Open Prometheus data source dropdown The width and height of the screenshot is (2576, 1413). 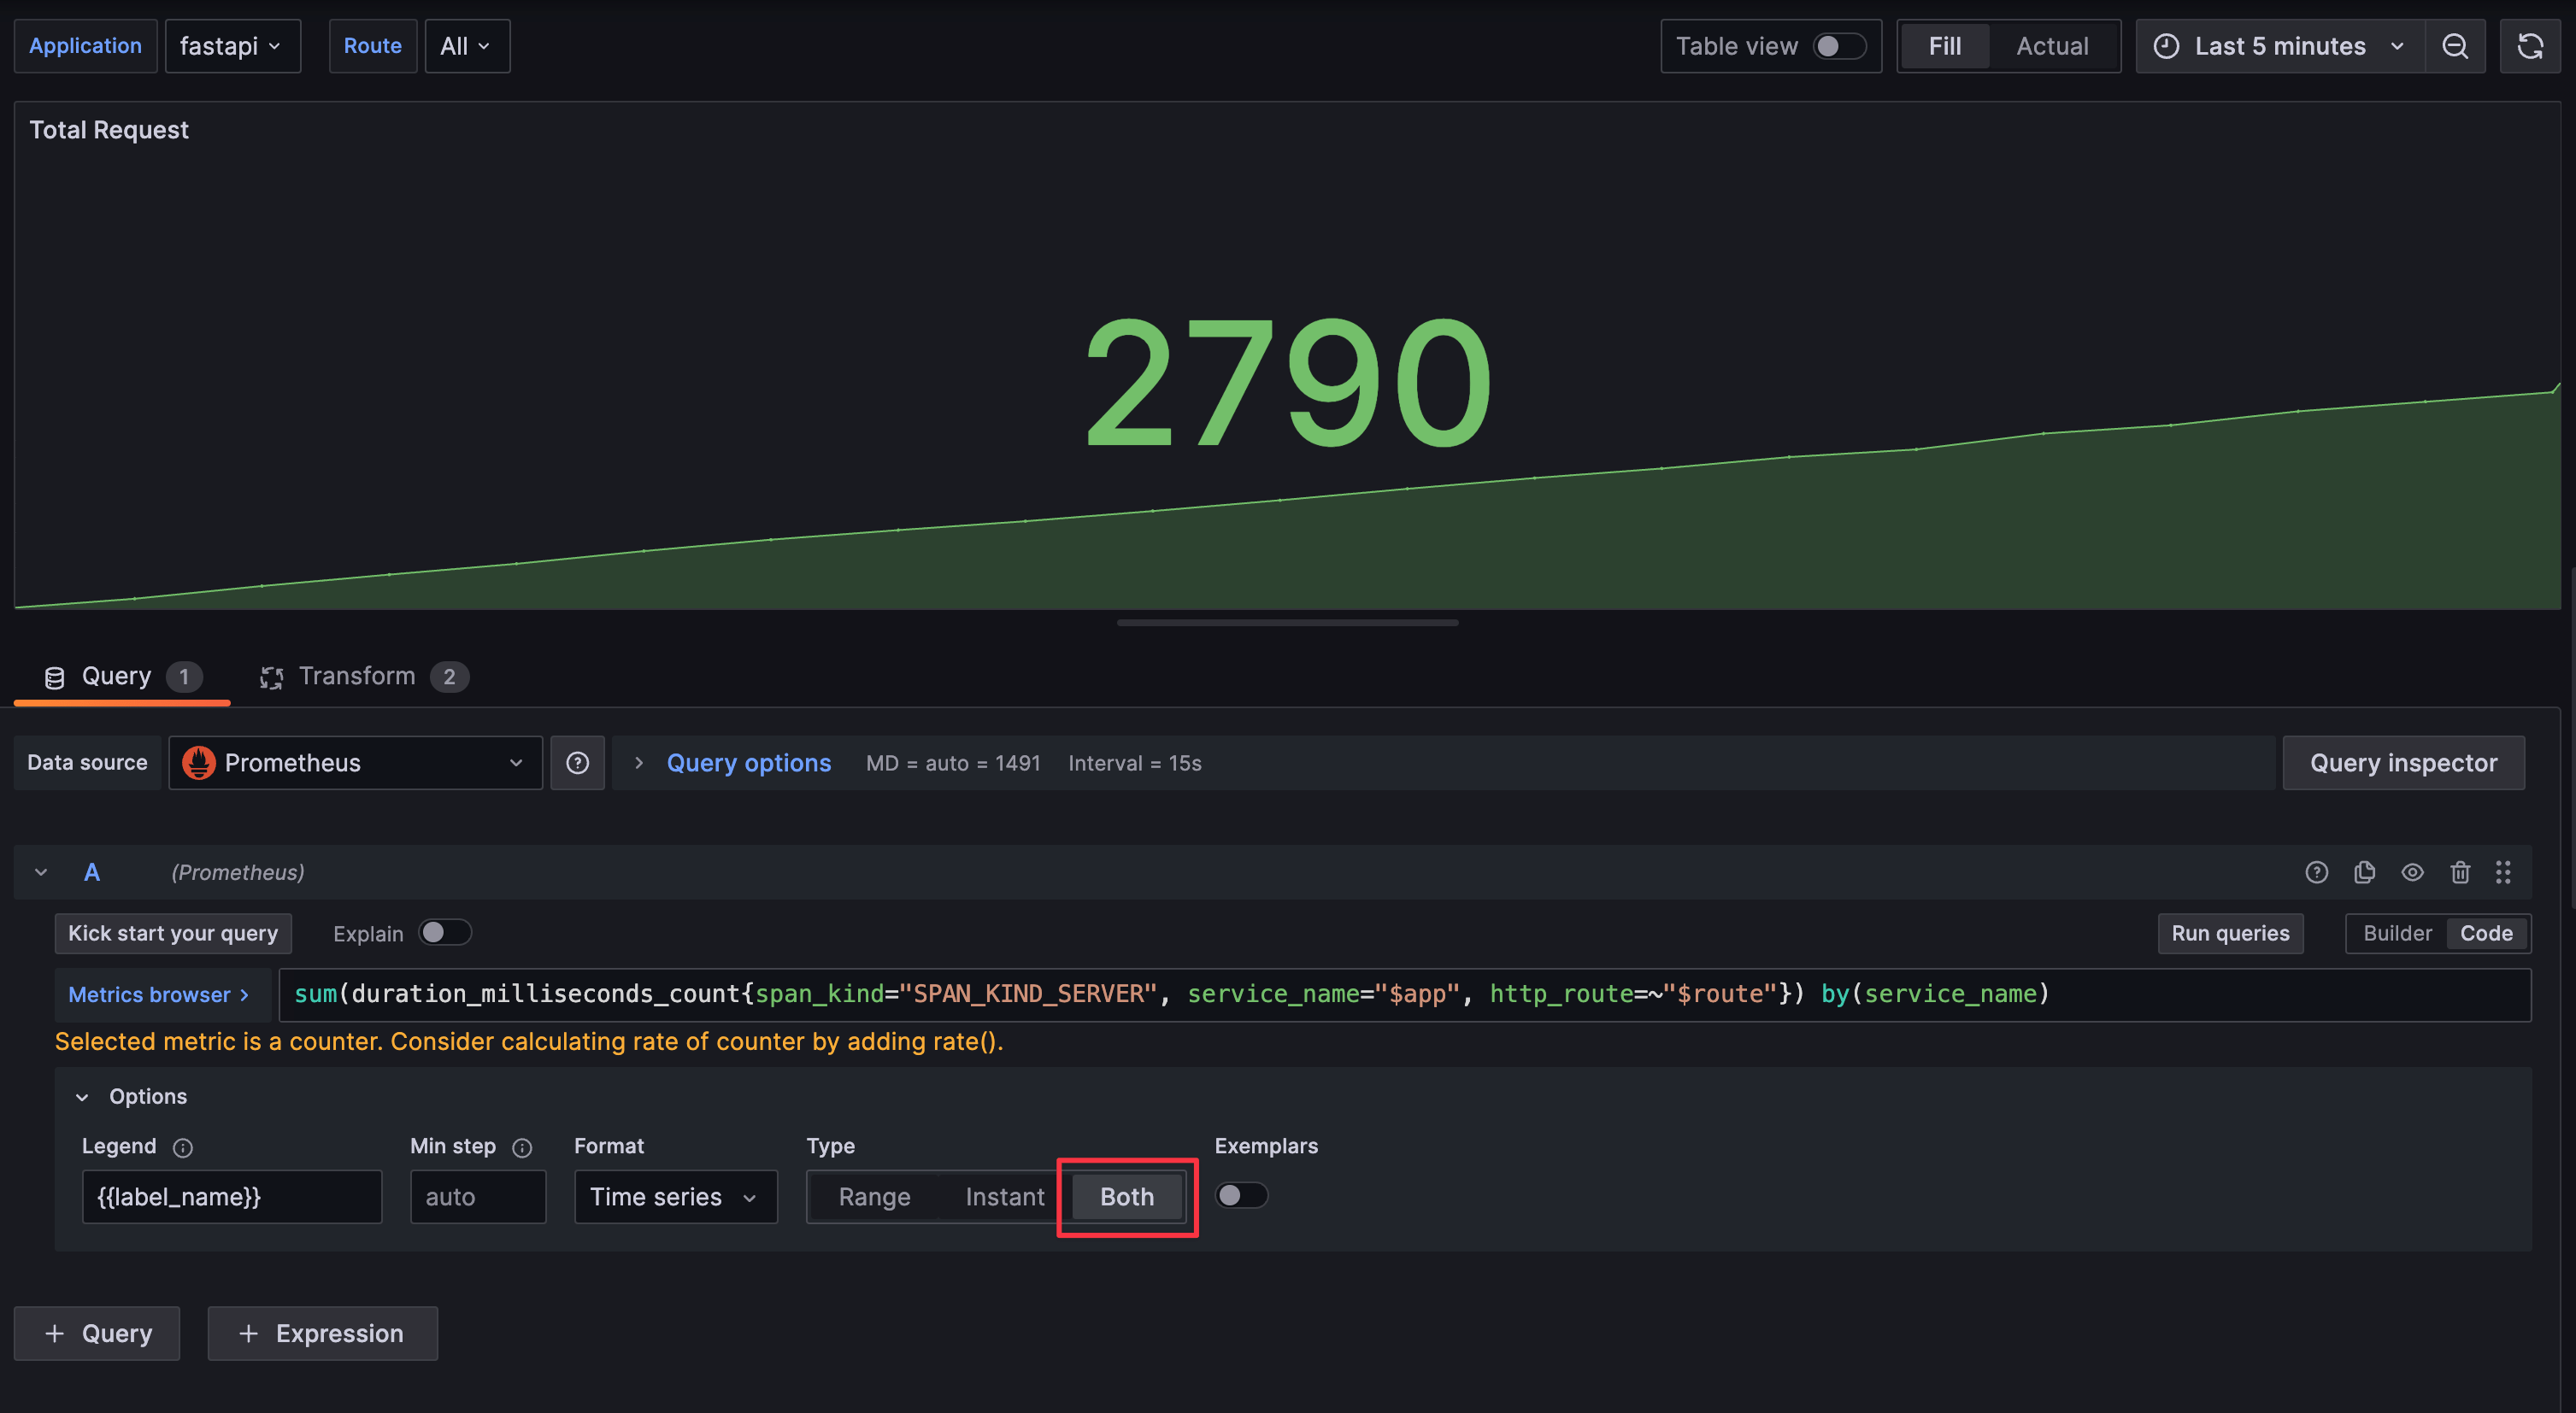point(355,763)
